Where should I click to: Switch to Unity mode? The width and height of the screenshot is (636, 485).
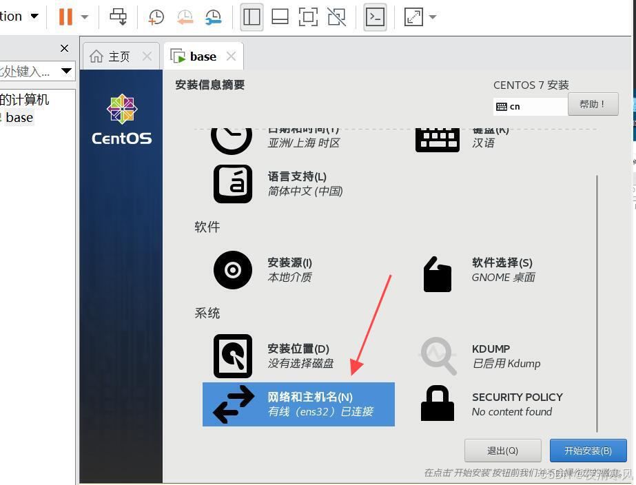[337, 17]
